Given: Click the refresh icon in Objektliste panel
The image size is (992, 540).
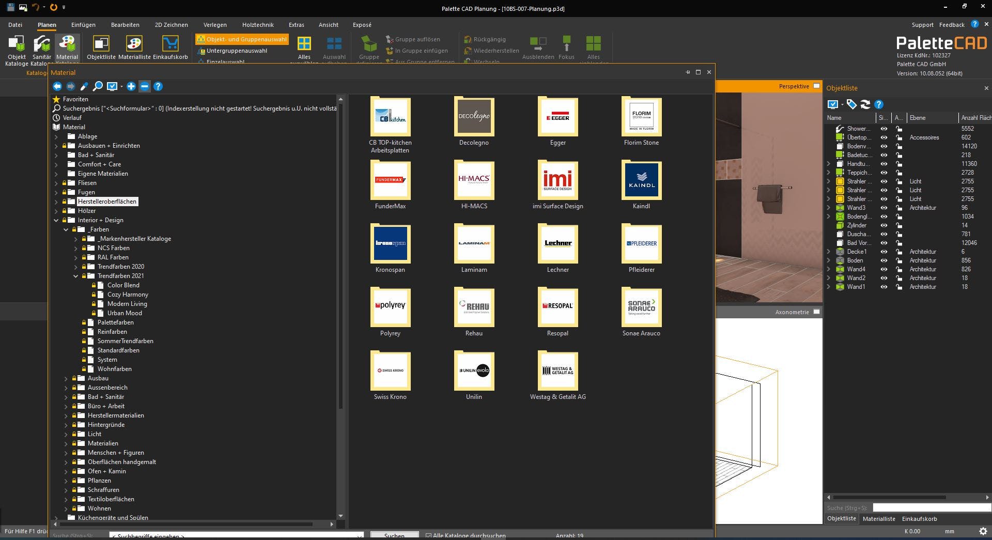Looking at the screenshot, I should [x=865, y=104].
